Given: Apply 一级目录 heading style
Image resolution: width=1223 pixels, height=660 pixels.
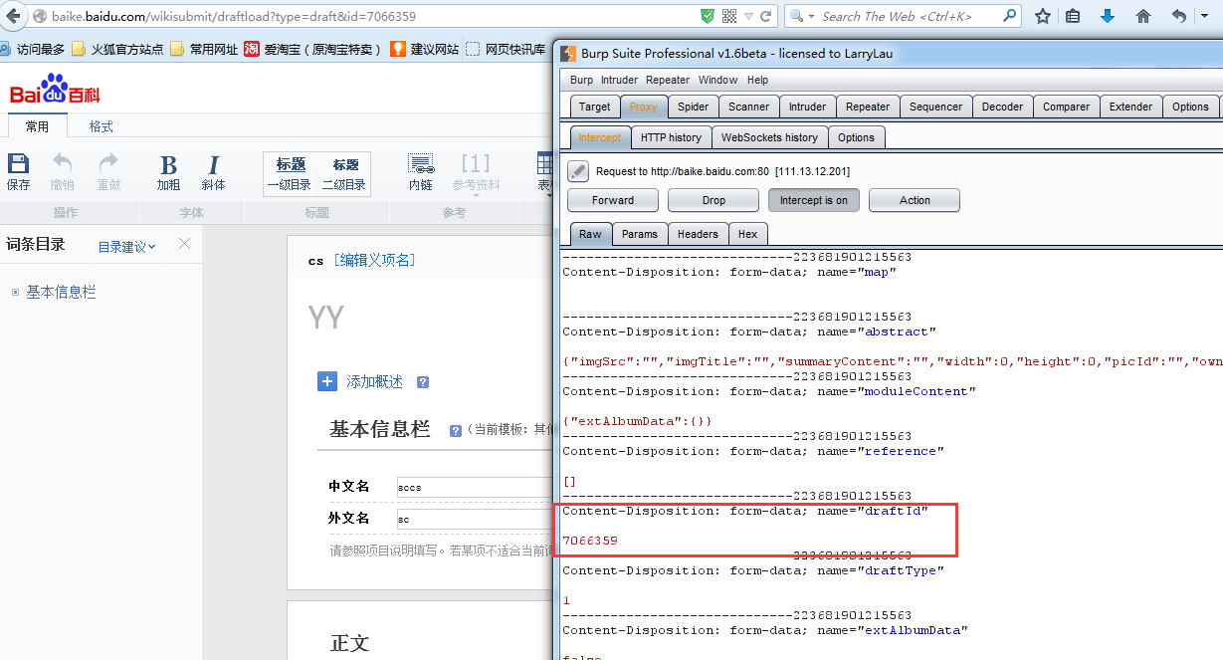Looking at the screenshot, I should (290, 174).
